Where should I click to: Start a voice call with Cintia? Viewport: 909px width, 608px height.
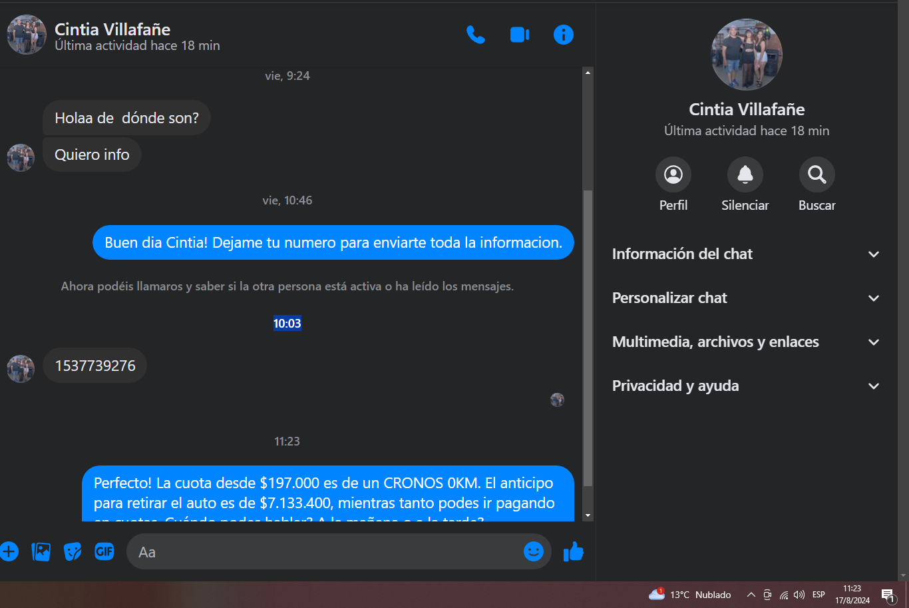(x=476, y=35)
